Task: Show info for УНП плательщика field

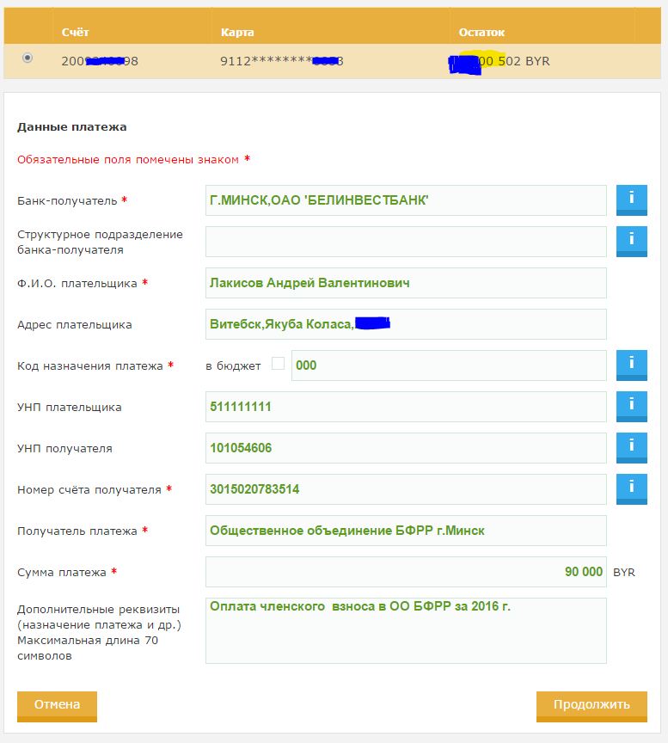Action: click(x=631, y=406)
